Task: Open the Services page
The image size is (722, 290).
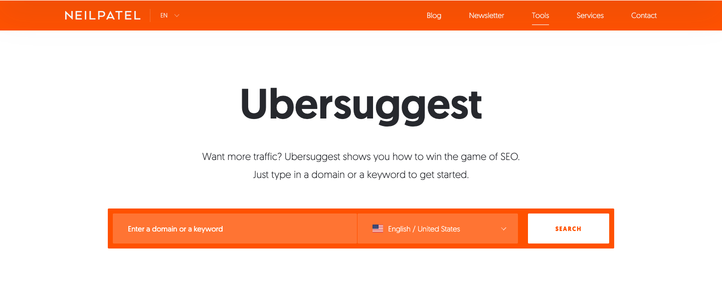Action: coord(590,15)
